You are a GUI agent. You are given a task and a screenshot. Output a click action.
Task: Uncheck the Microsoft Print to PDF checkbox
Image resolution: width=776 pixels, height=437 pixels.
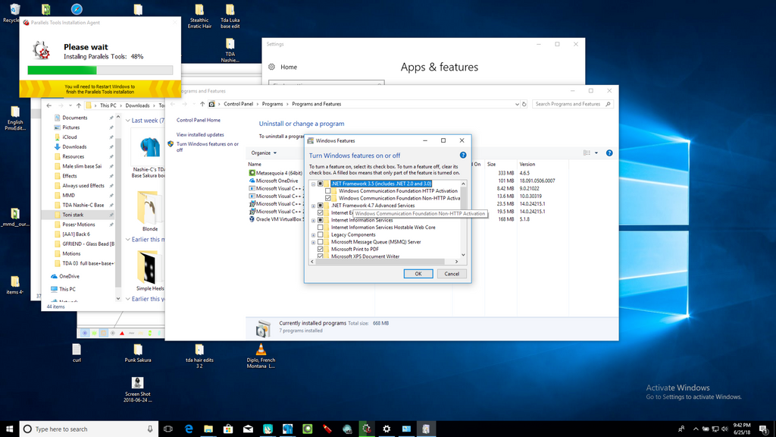pos(321,249)
